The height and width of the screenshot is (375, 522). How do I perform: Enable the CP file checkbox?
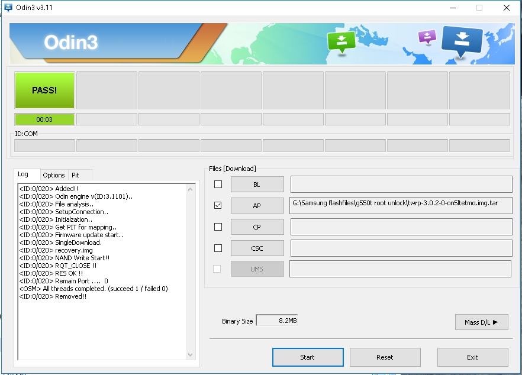tap(218, 227)
